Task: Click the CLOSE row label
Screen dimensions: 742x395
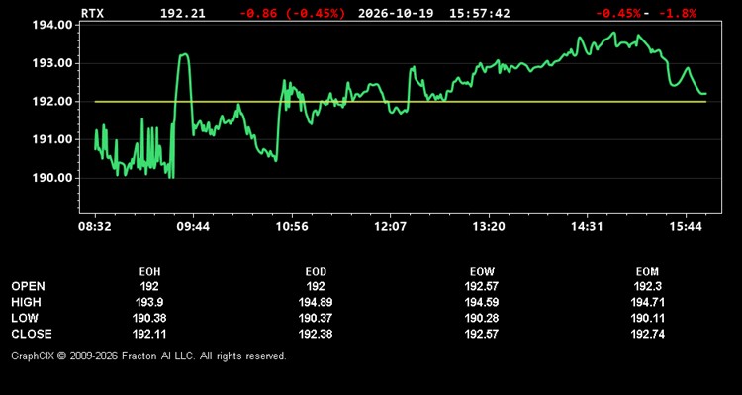Action: tap(32, 334)
